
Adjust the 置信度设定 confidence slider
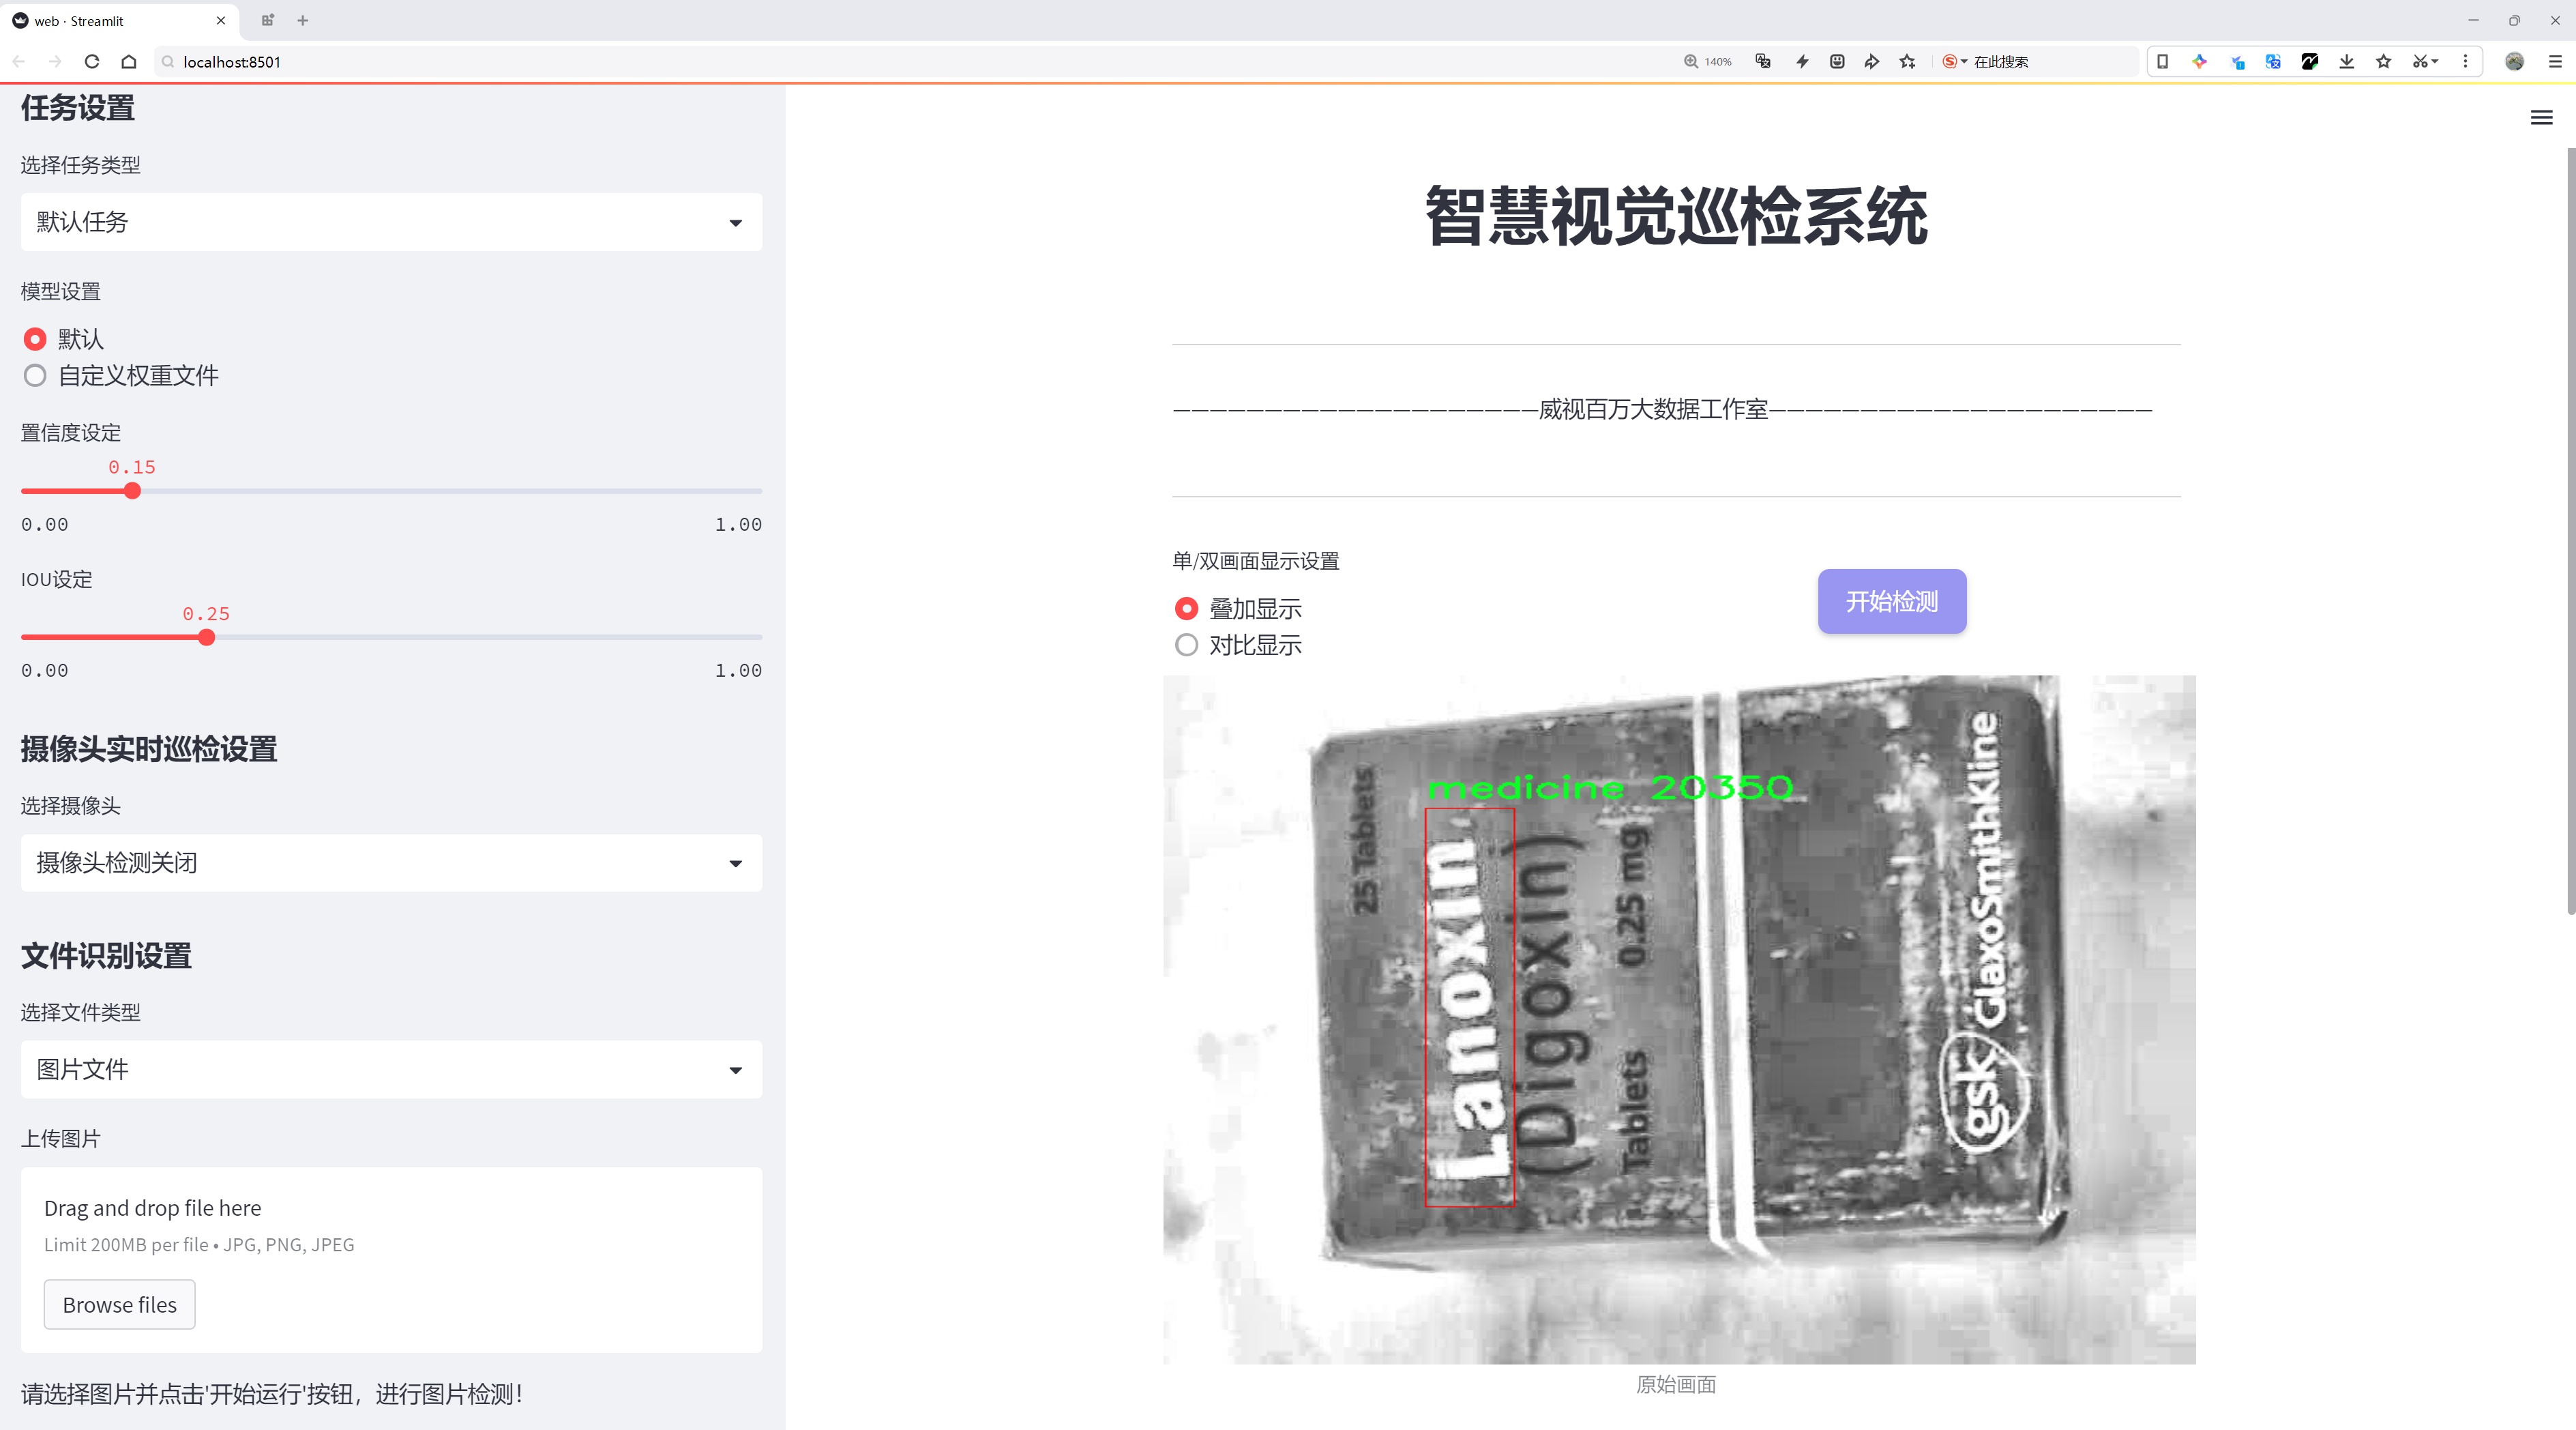tap(132, 491)
